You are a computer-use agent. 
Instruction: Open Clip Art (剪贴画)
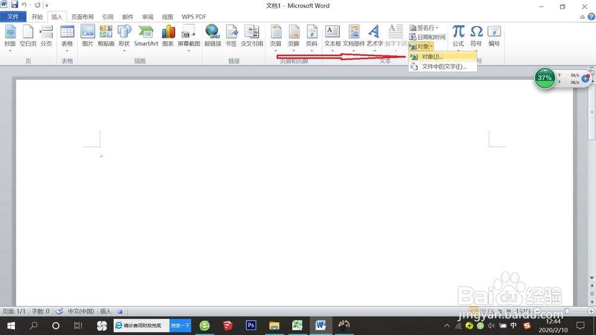[x=105, y=36]
